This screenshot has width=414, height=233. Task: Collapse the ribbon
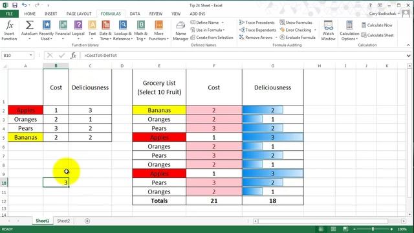[408, 45]
